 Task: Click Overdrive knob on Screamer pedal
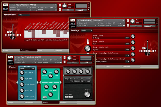(44, 72)
